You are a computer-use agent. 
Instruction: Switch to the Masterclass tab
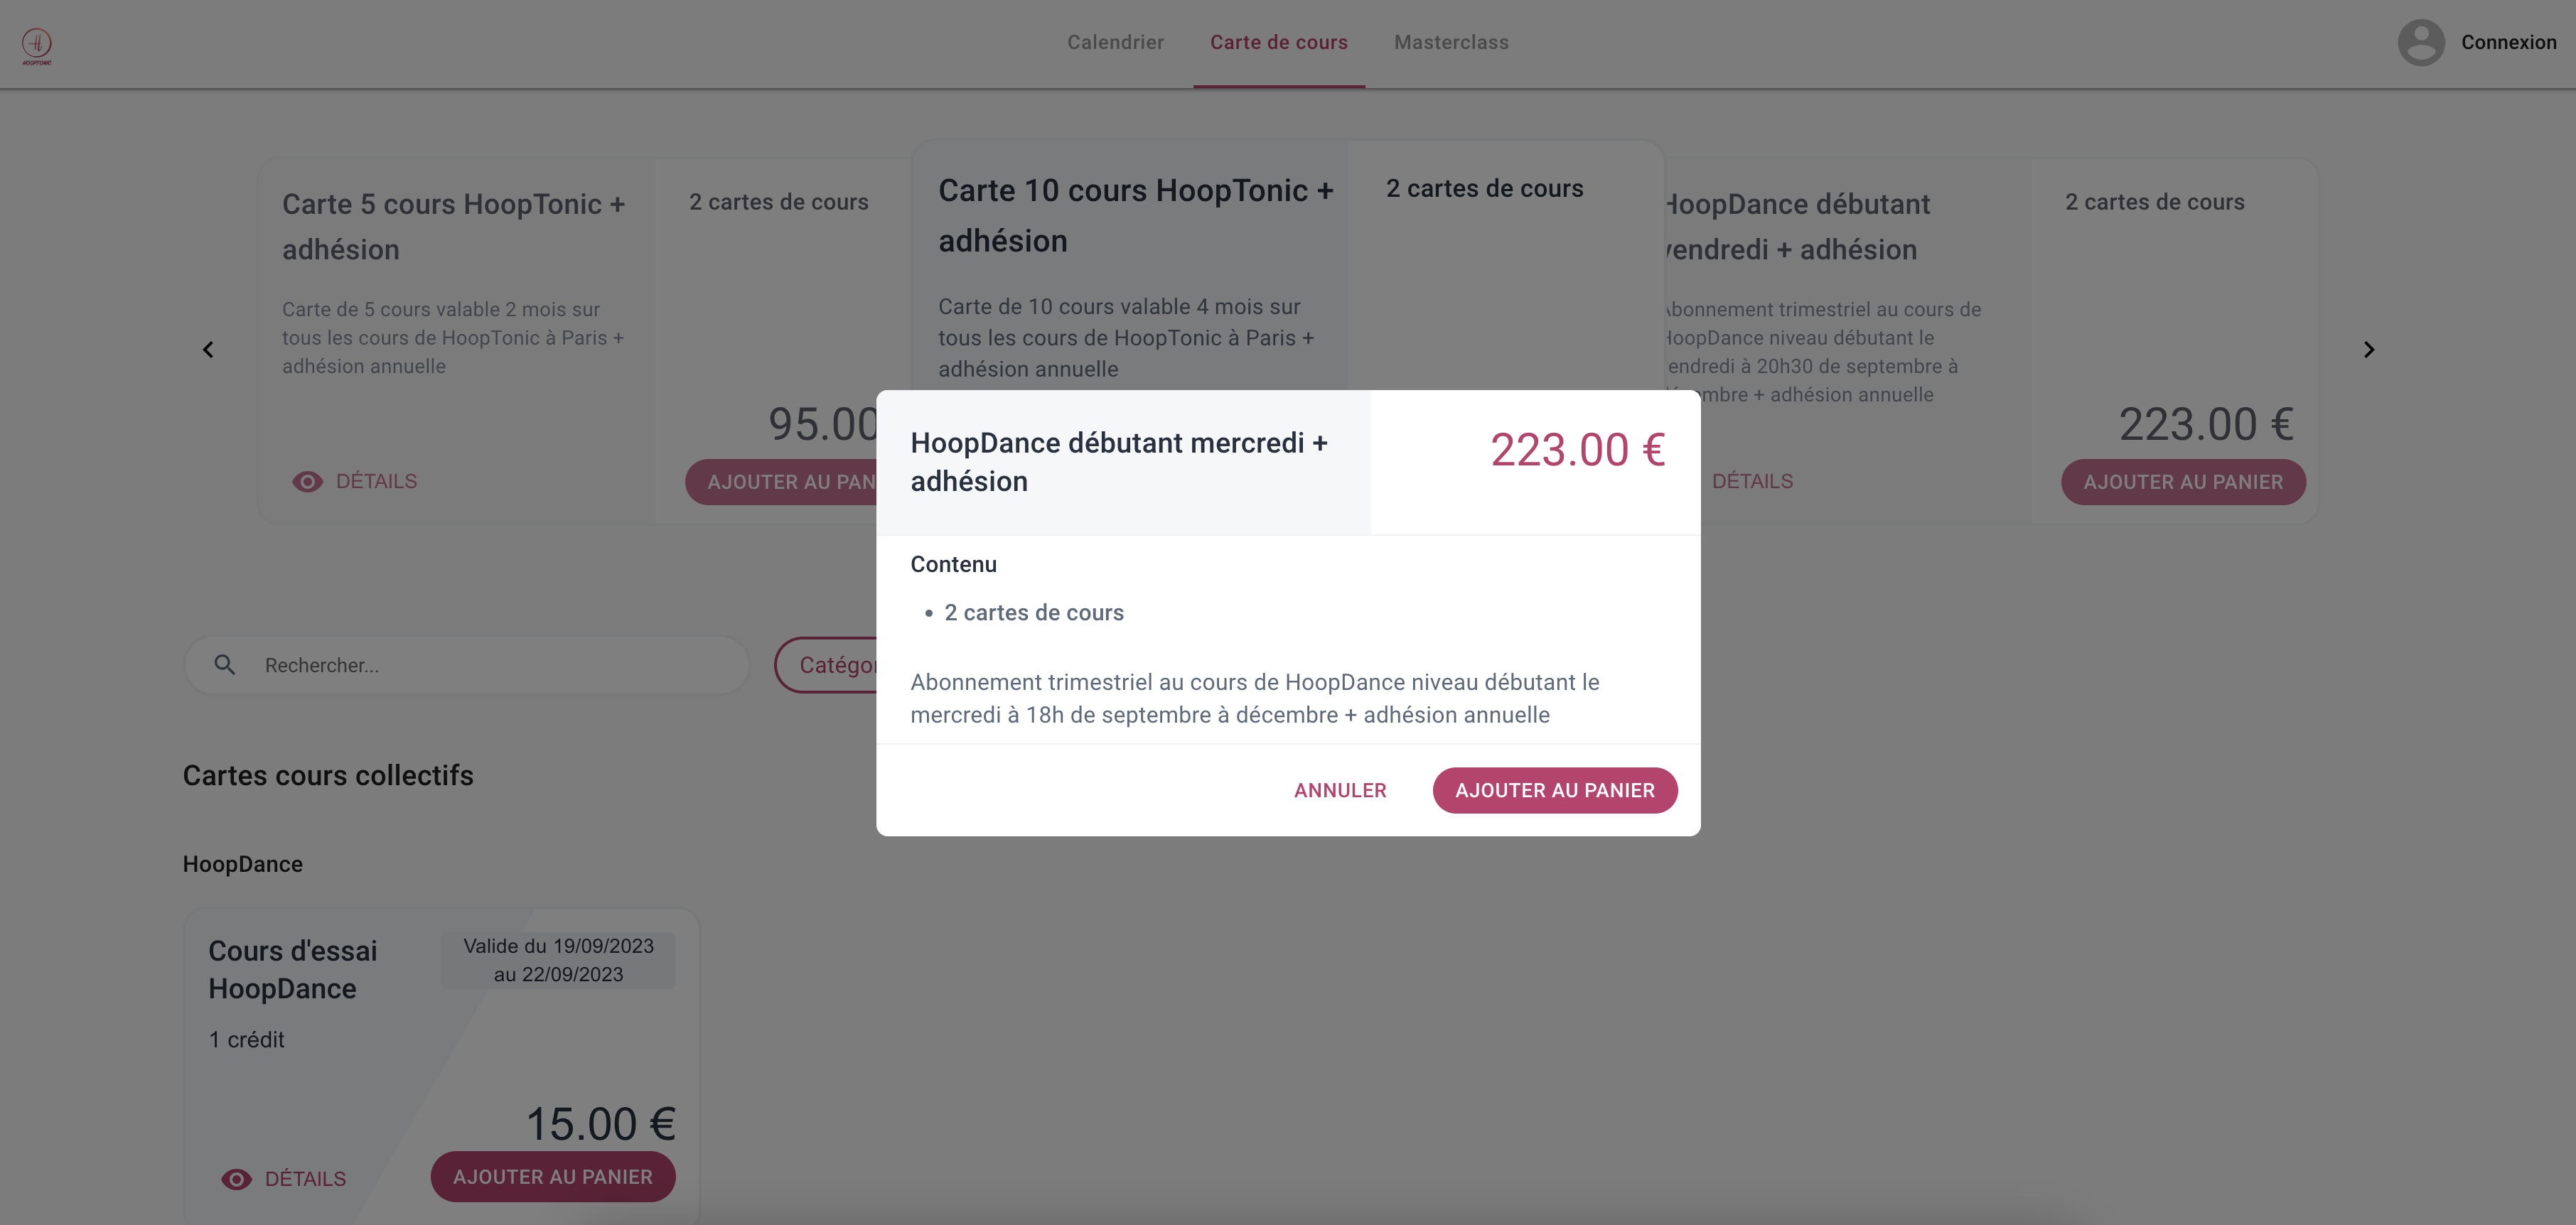tap(1451, 43)
